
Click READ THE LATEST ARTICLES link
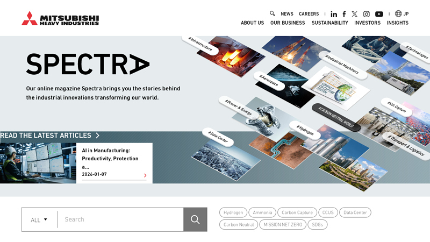[46, 136]
